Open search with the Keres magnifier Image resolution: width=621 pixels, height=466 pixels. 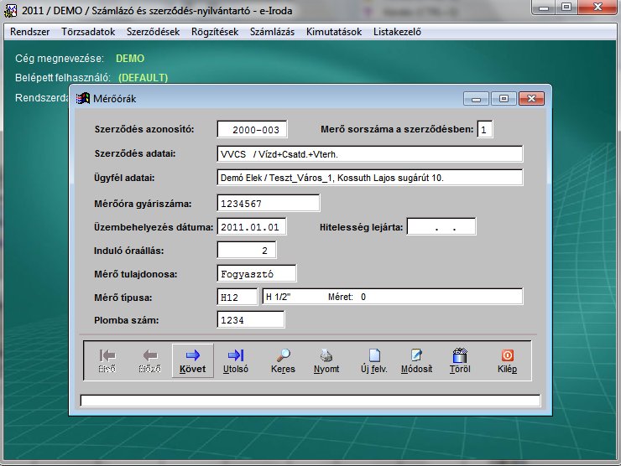pyautogui.click(x=284, y=361)
